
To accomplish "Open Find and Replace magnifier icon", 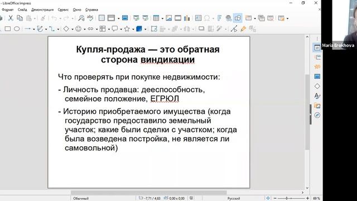I will [x=81, y=18].
